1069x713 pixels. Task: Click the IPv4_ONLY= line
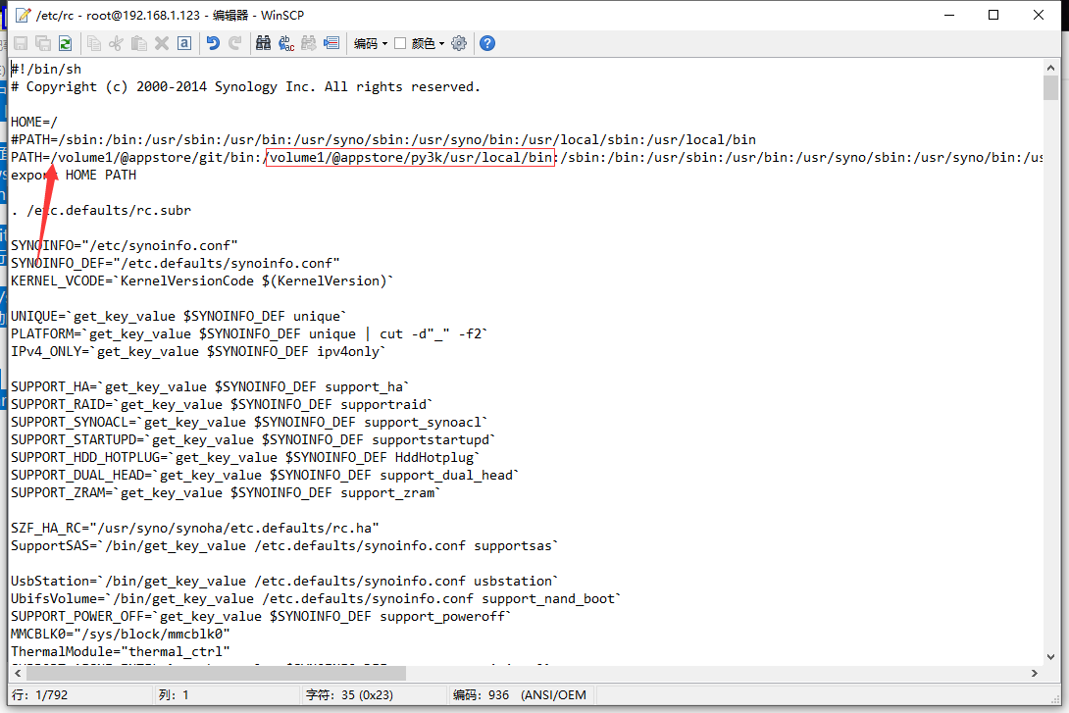point(198,352)
